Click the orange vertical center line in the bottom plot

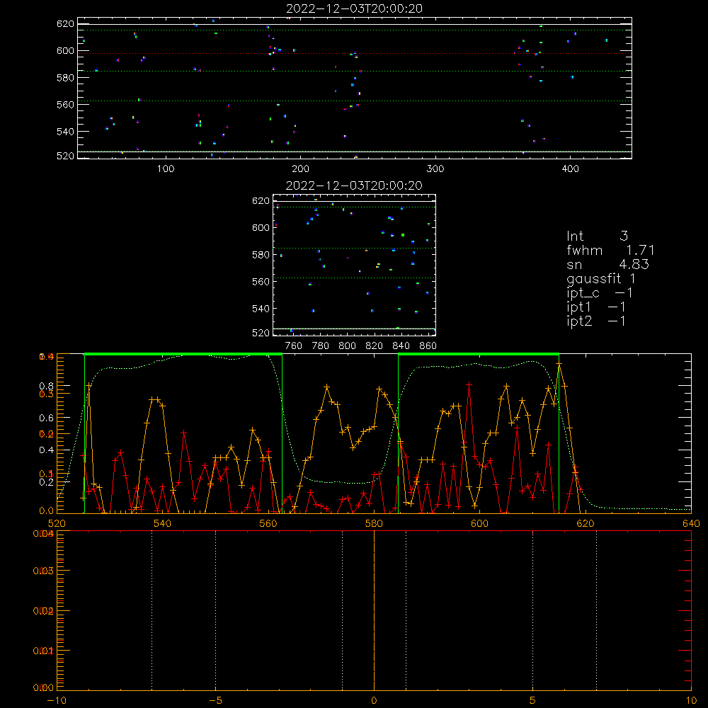click(x=374, y=610)
